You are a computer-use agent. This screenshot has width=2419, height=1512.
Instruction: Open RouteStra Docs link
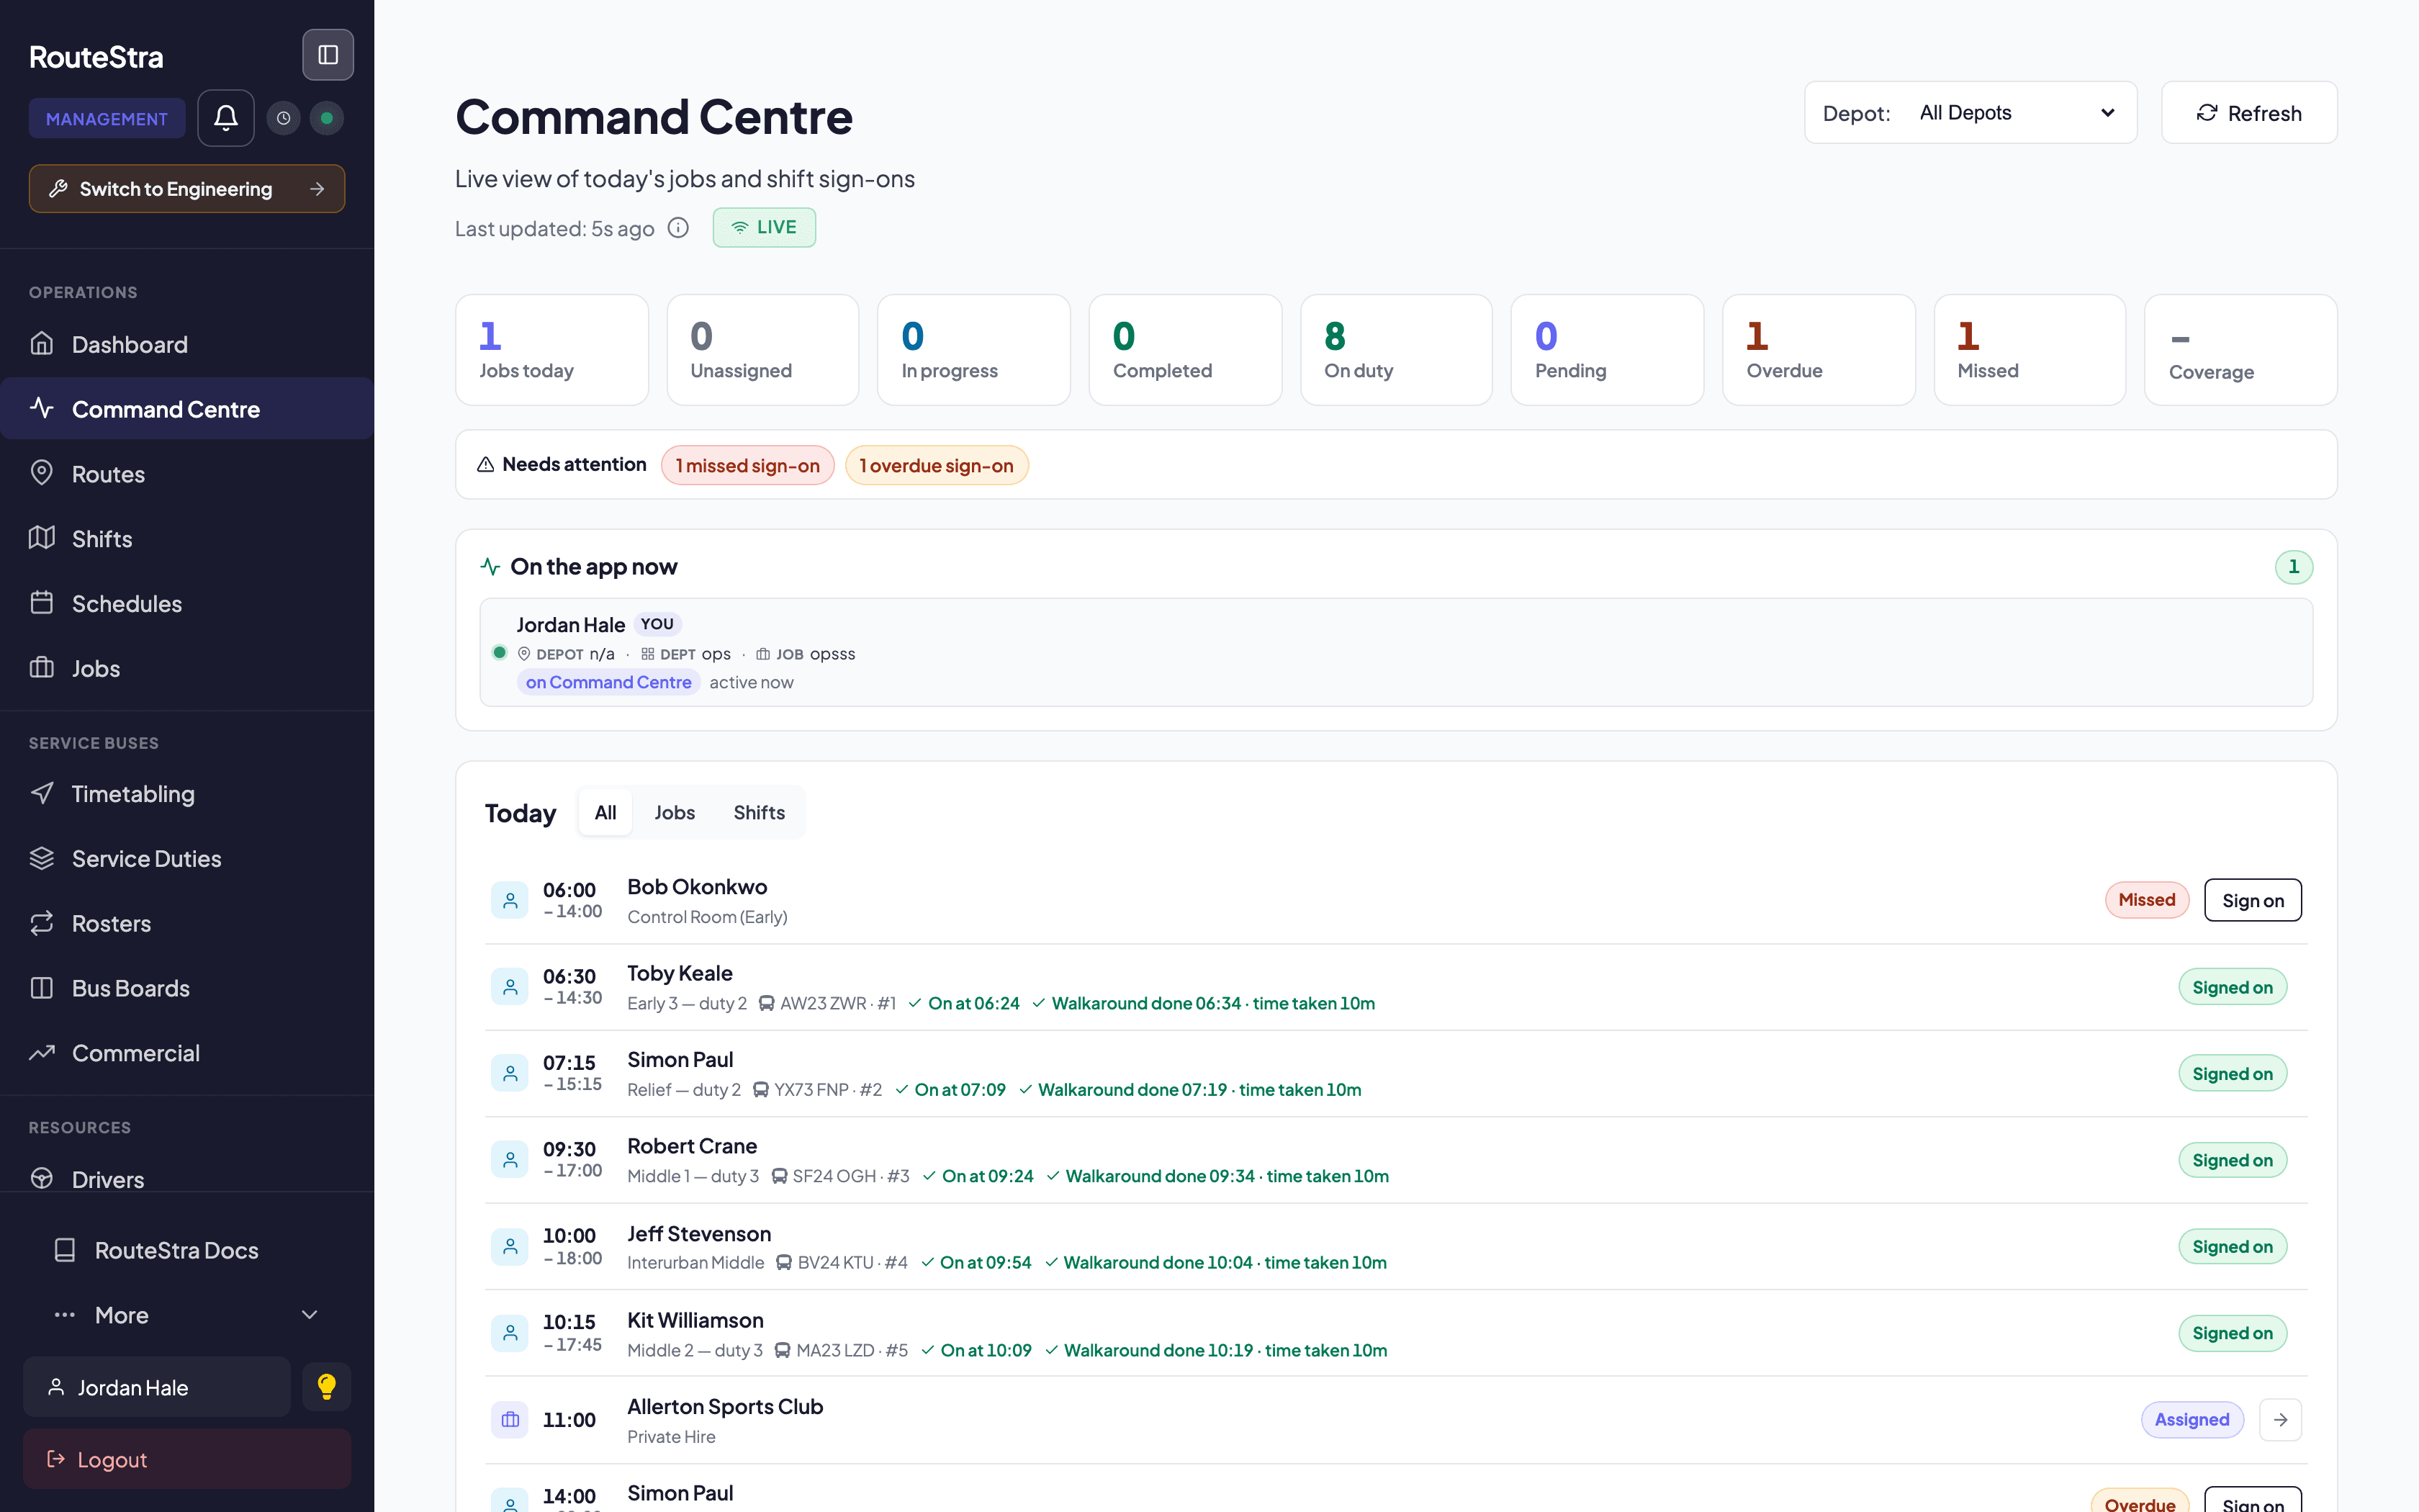pyautogui.click(x=187, y=1250)
